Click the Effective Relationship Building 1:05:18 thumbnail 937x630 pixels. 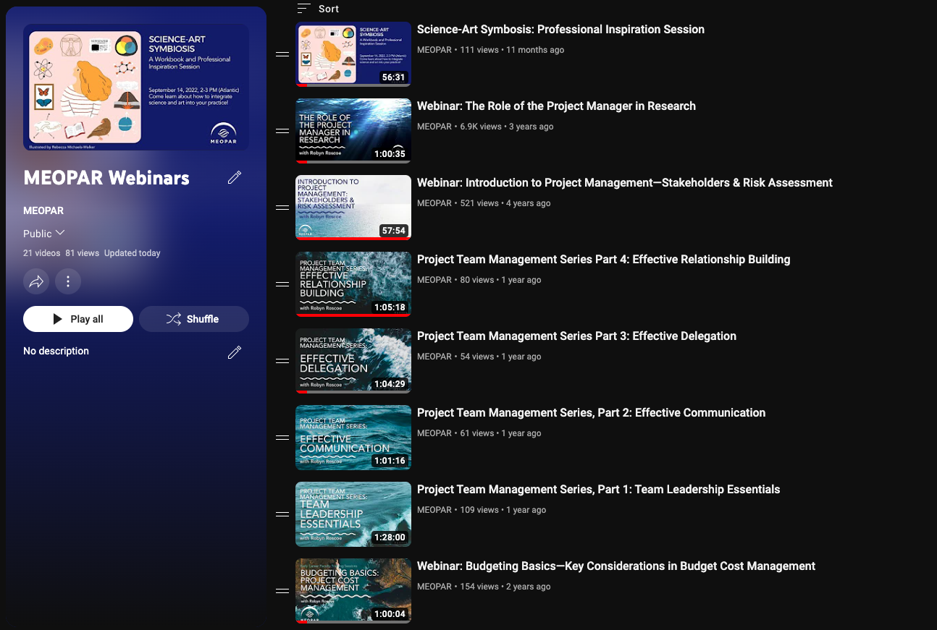(353, 284)
